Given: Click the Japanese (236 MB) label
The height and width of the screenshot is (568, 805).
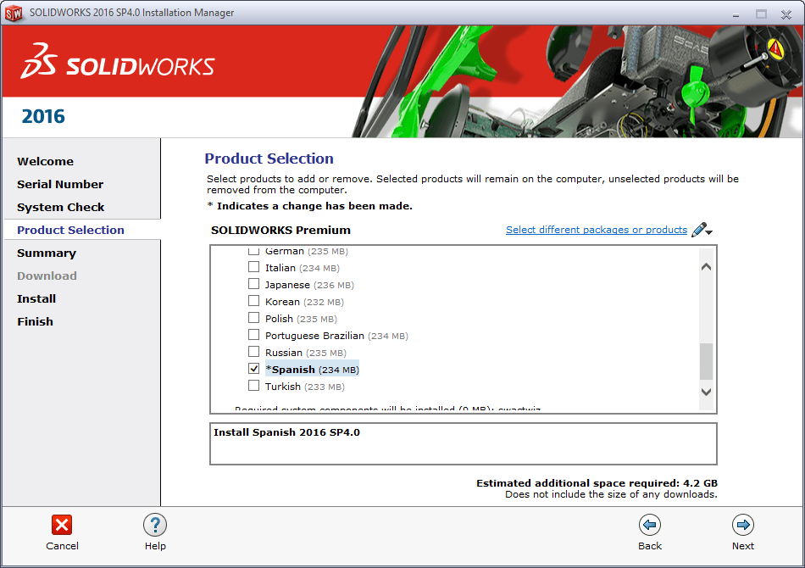Looking at the screenshot, I should (x=309, y=285).
